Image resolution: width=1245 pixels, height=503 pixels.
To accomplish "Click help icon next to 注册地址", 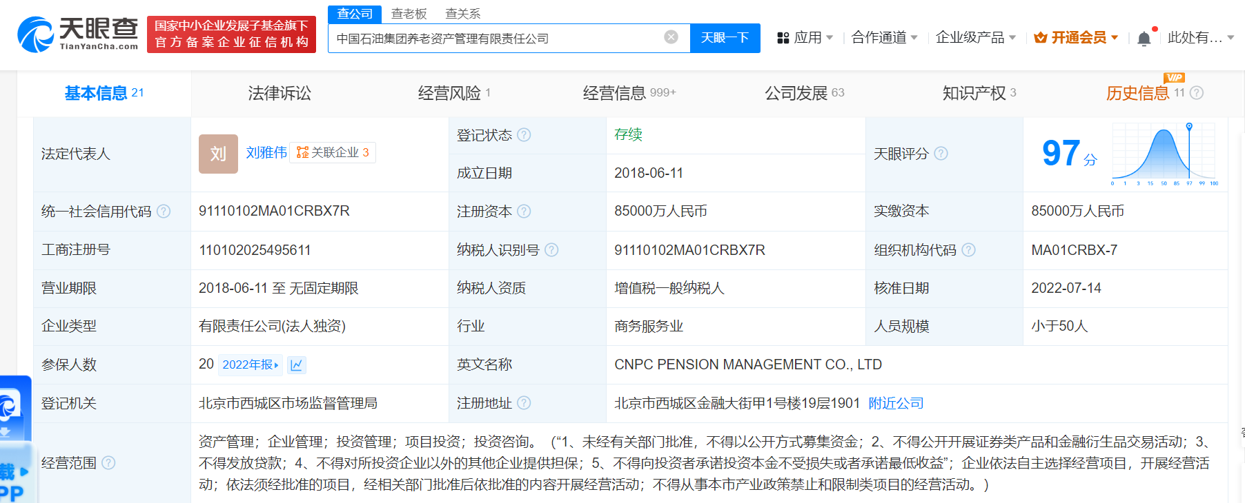I will pyautogui.click(x=524, y=403).
